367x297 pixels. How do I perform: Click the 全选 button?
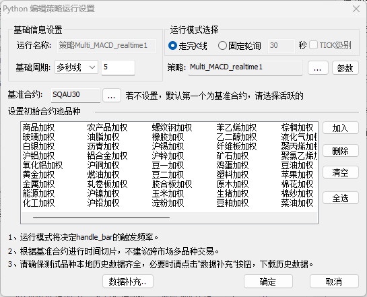pyautogui.click(x=341, y=198)
